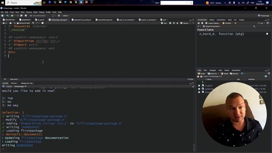Toggle Source on Save checkbox
The width and height of the screenshot is (272, 153).
[x=18, y=23]
